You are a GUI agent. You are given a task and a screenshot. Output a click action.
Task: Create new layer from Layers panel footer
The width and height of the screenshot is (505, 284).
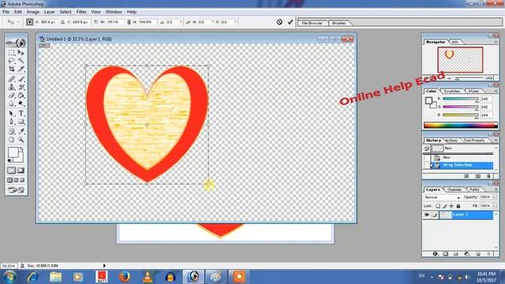point(478,254)
